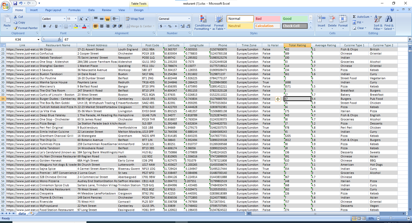Increase Decimal places
Viewport: 412px width, 223px height.
183,26
